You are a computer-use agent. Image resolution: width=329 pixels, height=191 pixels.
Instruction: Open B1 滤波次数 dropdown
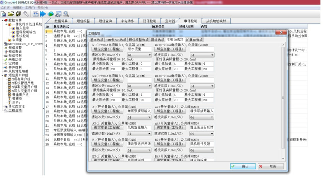[139, 150]
